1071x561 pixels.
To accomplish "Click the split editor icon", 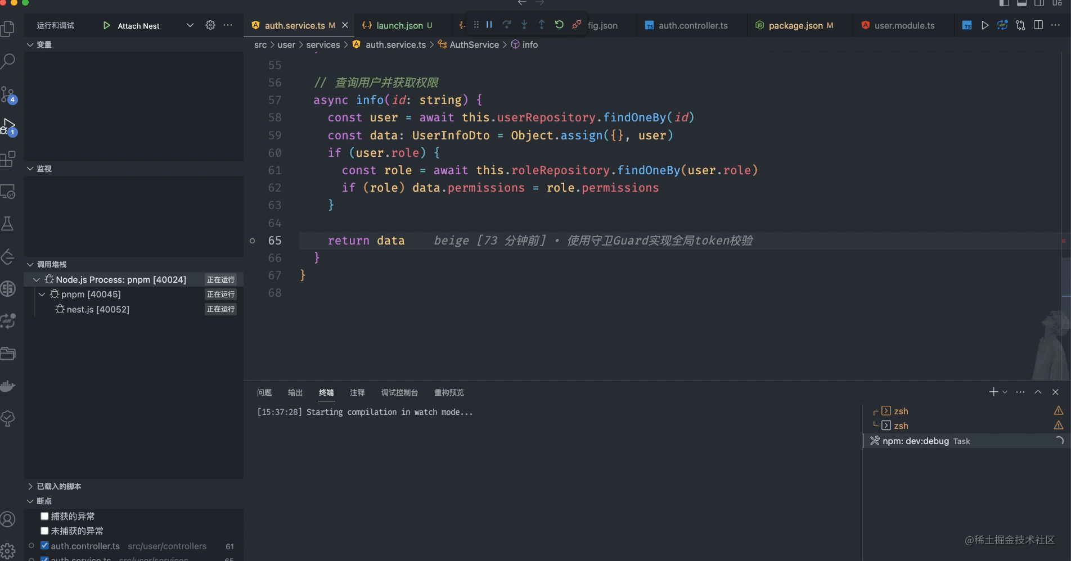I will point(1038,25).
